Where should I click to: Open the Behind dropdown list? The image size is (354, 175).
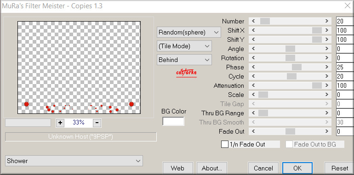point(184,60)
